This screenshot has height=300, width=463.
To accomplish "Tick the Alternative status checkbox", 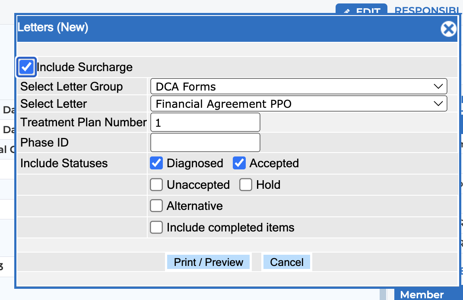I will tap(156, 206).
